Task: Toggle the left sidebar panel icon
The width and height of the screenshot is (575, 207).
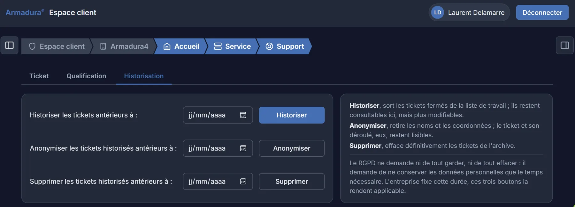Action: [9, 46]
